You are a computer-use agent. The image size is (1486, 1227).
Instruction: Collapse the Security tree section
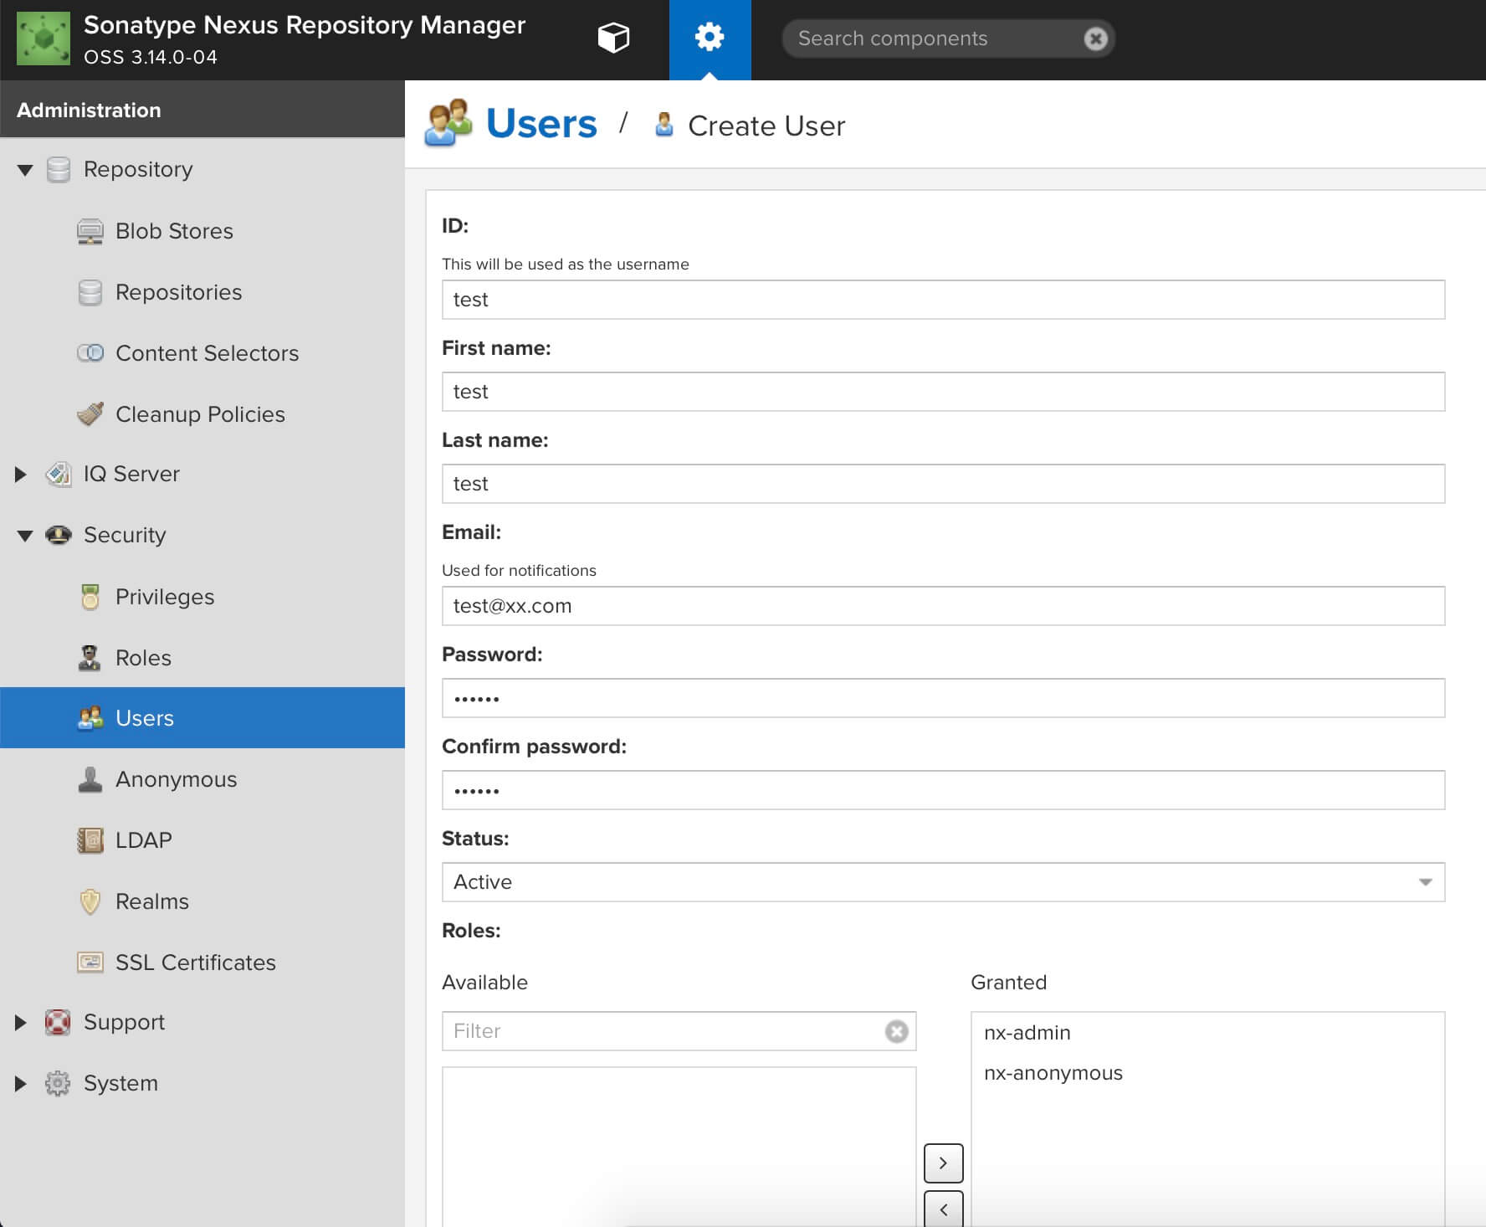pyautogui.click(x=25, y=536)
